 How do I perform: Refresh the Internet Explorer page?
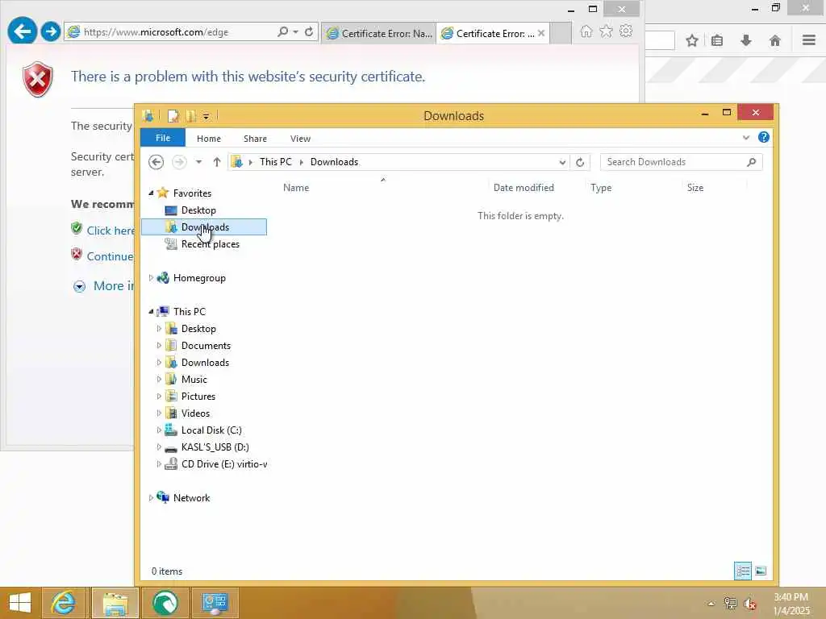coord(309,31)
